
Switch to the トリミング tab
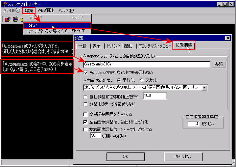click(x=114, y=46)
